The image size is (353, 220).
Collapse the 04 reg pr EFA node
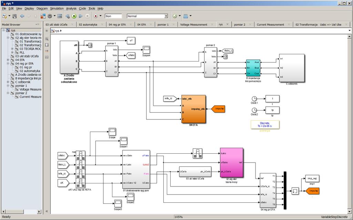coord(8,64)
